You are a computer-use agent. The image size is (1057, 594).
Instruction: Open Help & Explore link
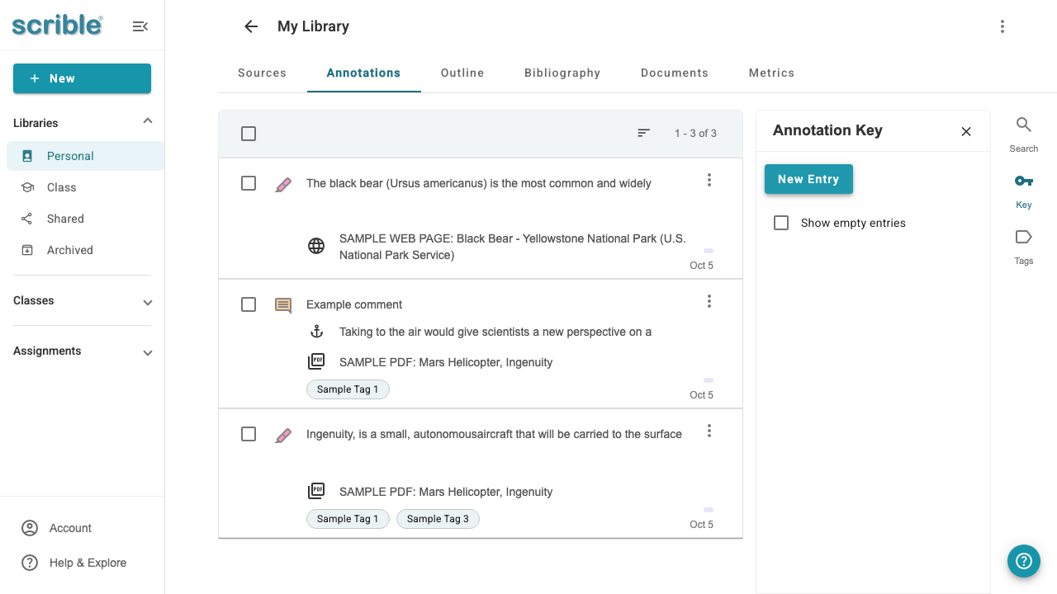pos(88,563)
